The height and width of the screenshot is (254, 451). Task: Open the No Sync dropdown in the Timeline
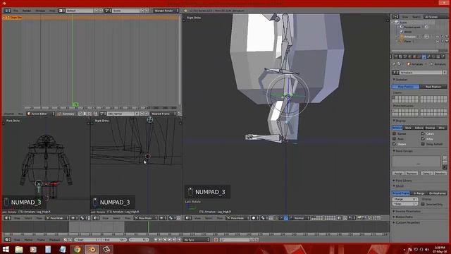(x=197, y=240)
